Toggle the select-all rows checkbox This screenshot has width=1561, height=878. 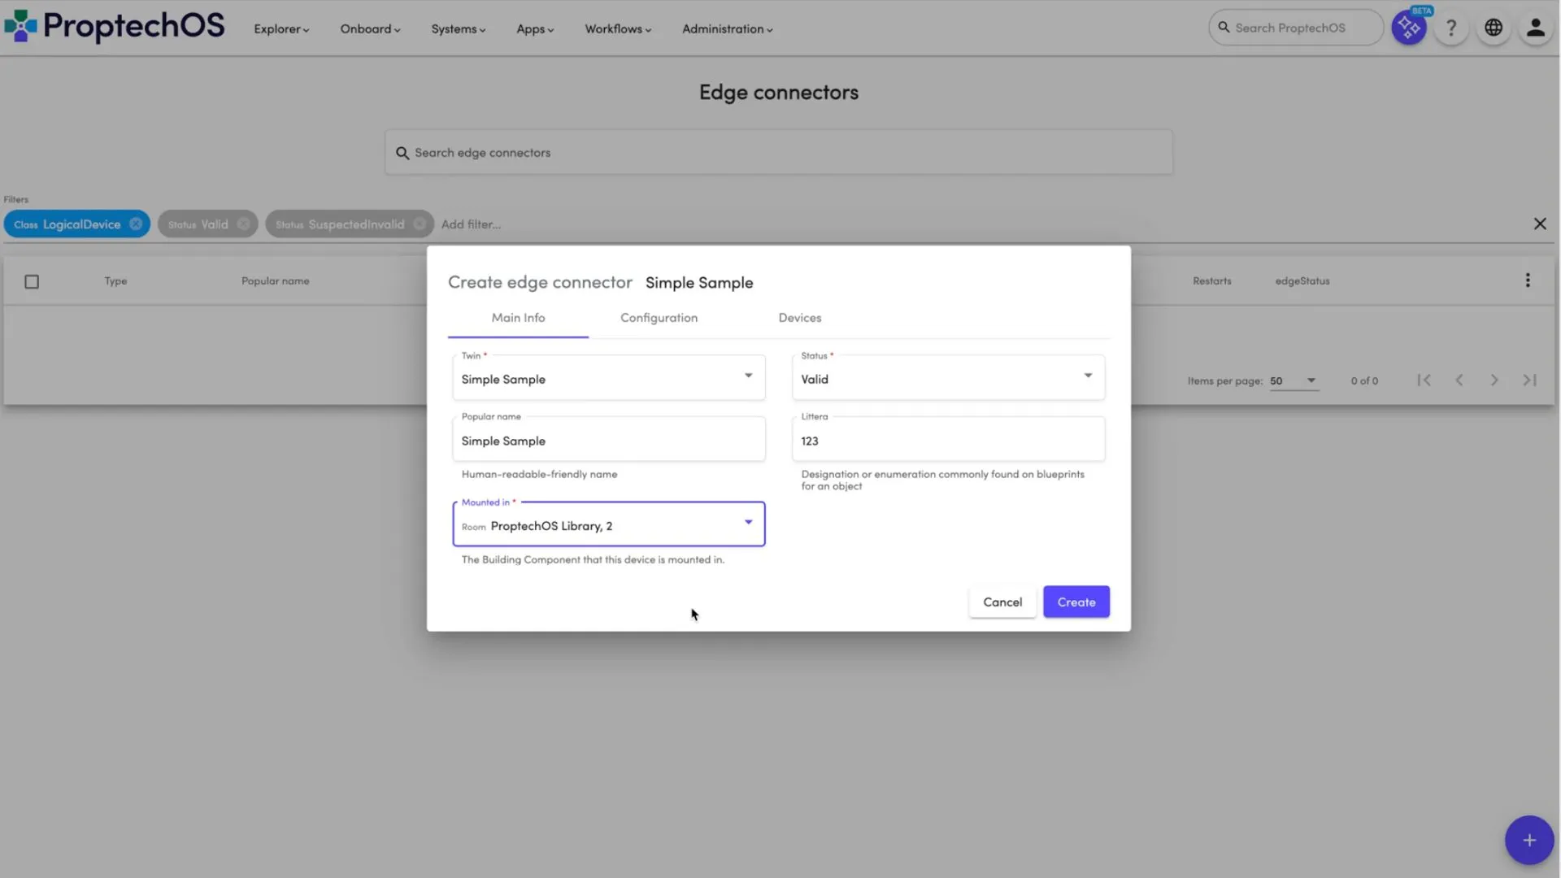click(x=32, y=281)
